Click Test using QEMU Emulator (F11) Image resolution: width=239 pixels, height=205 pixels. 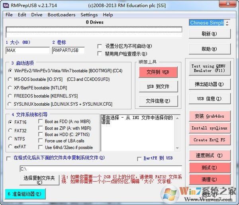pyautogui.click(x=210, y=68)
